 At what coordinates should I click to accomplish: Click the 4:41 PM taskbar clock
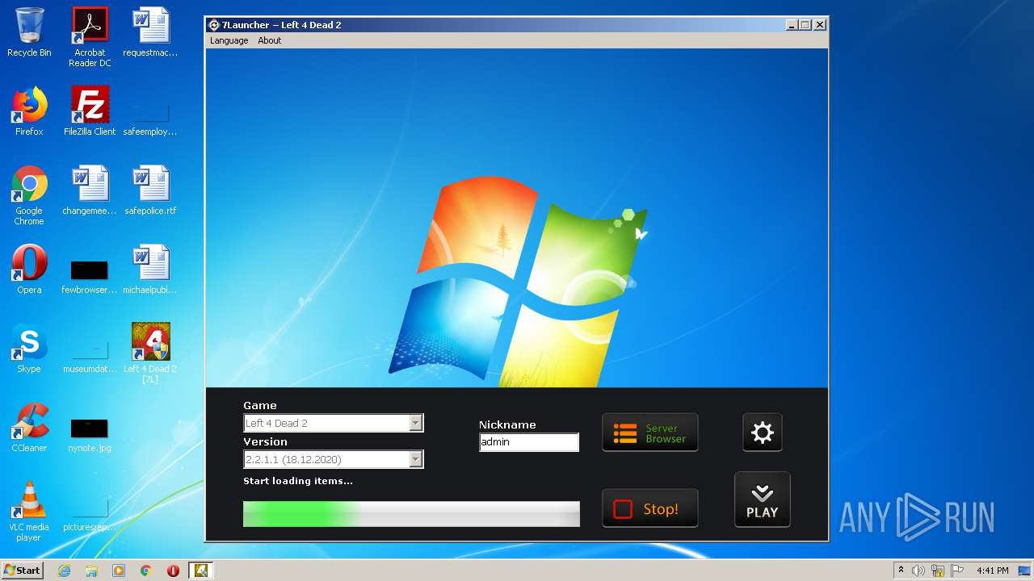pyautogui.click(x=992, y=571)
